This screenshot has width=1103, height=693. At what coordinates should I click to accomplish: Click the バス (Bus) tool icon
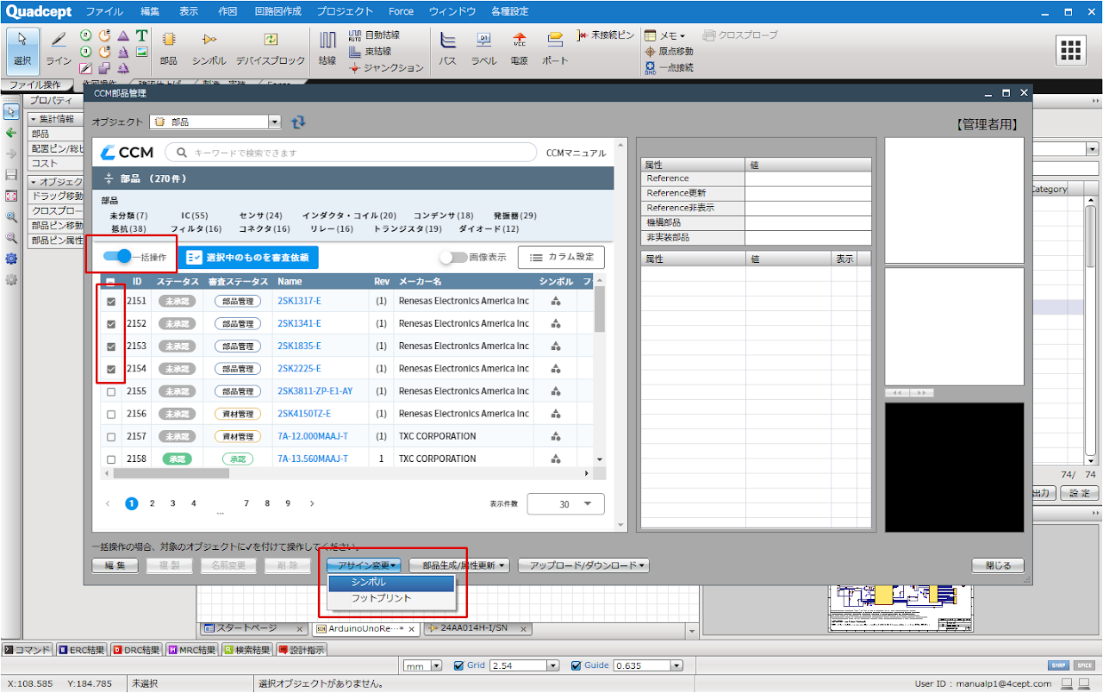(447, 47)
